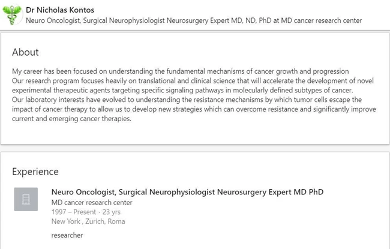Click the Neuro Oncologist headline text
The width and height of the screenshot is (390, 249).
pyautogui.click(x=194, y=20)
